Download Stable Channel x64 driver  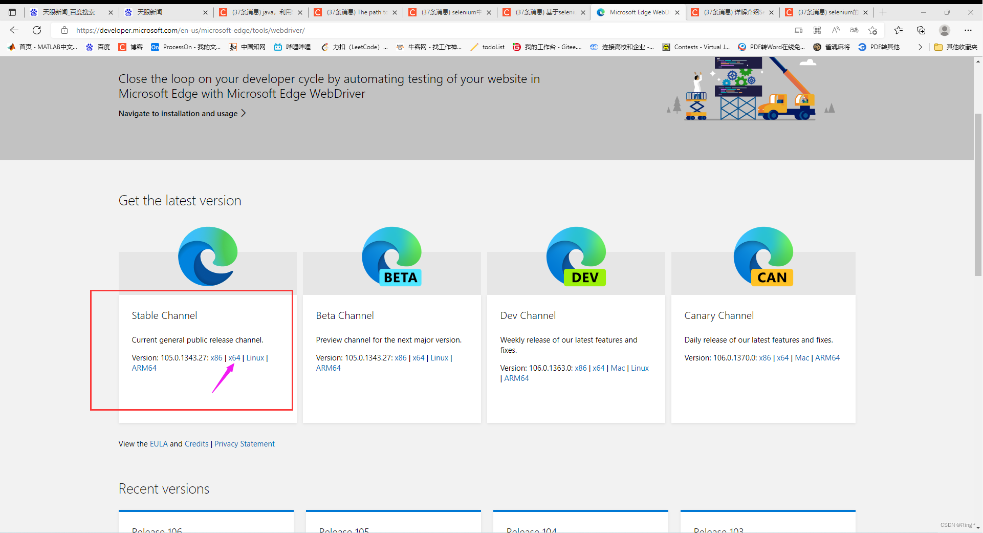[234, 358]
